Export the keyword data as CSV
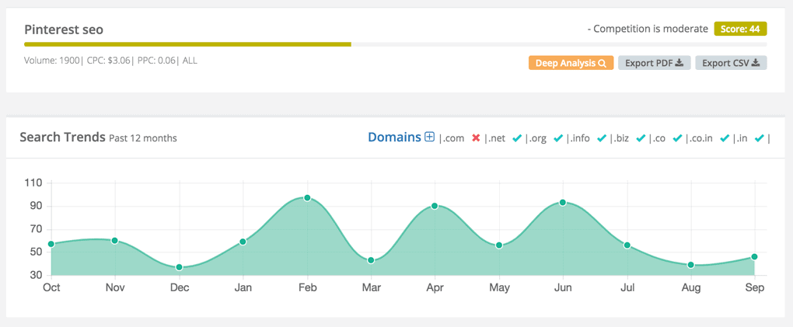The height and width of the screenshot is (327, 793). [731, 63]
